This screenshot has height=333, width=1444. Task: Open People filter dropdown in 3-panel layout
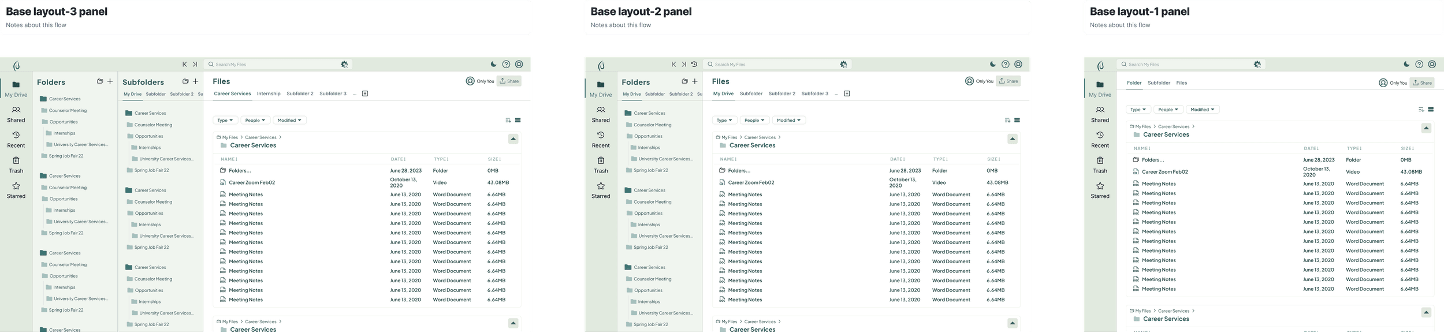[x=255, y=120]
